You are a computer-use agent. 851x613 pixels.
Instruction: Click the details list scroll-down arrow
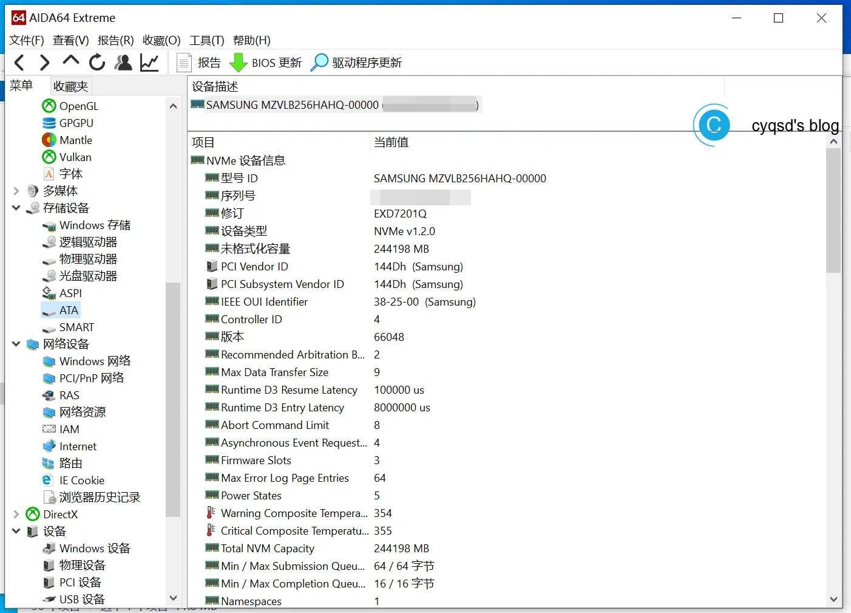tap(833, 599)
